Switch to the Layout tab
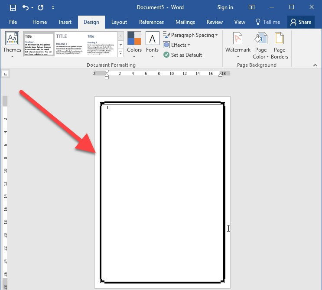This screenshot has width=322, height=290. coord(119,22)
